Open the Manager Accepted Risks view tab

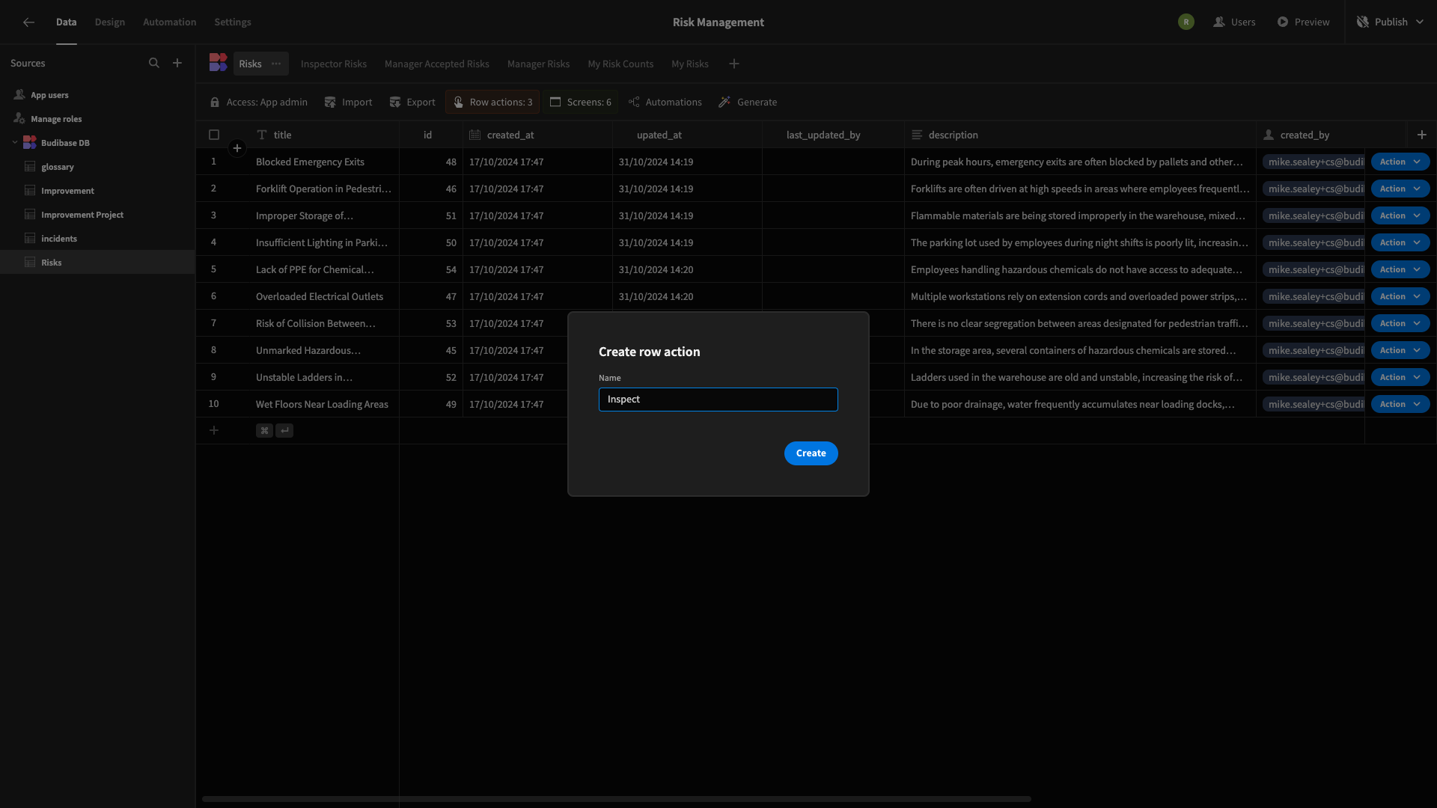click(x=437, y=64)
